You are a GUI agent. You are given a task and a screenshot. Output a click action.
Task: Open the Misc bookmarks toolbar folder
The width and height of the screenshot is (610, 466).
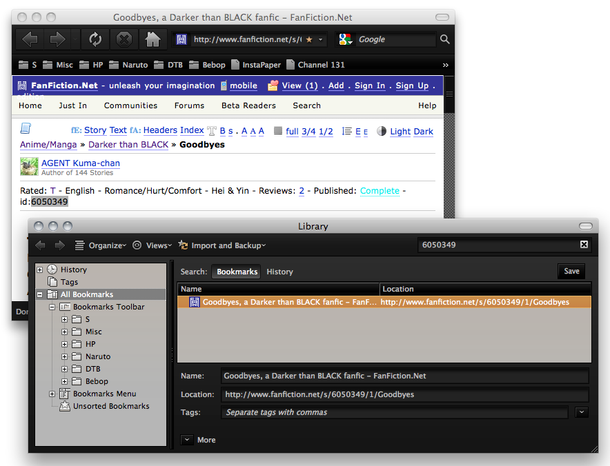57,65
